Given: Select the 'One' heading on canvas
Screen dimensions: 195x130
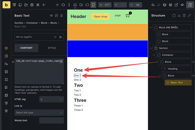Looking at the screenshot, I should pos(78,70).
